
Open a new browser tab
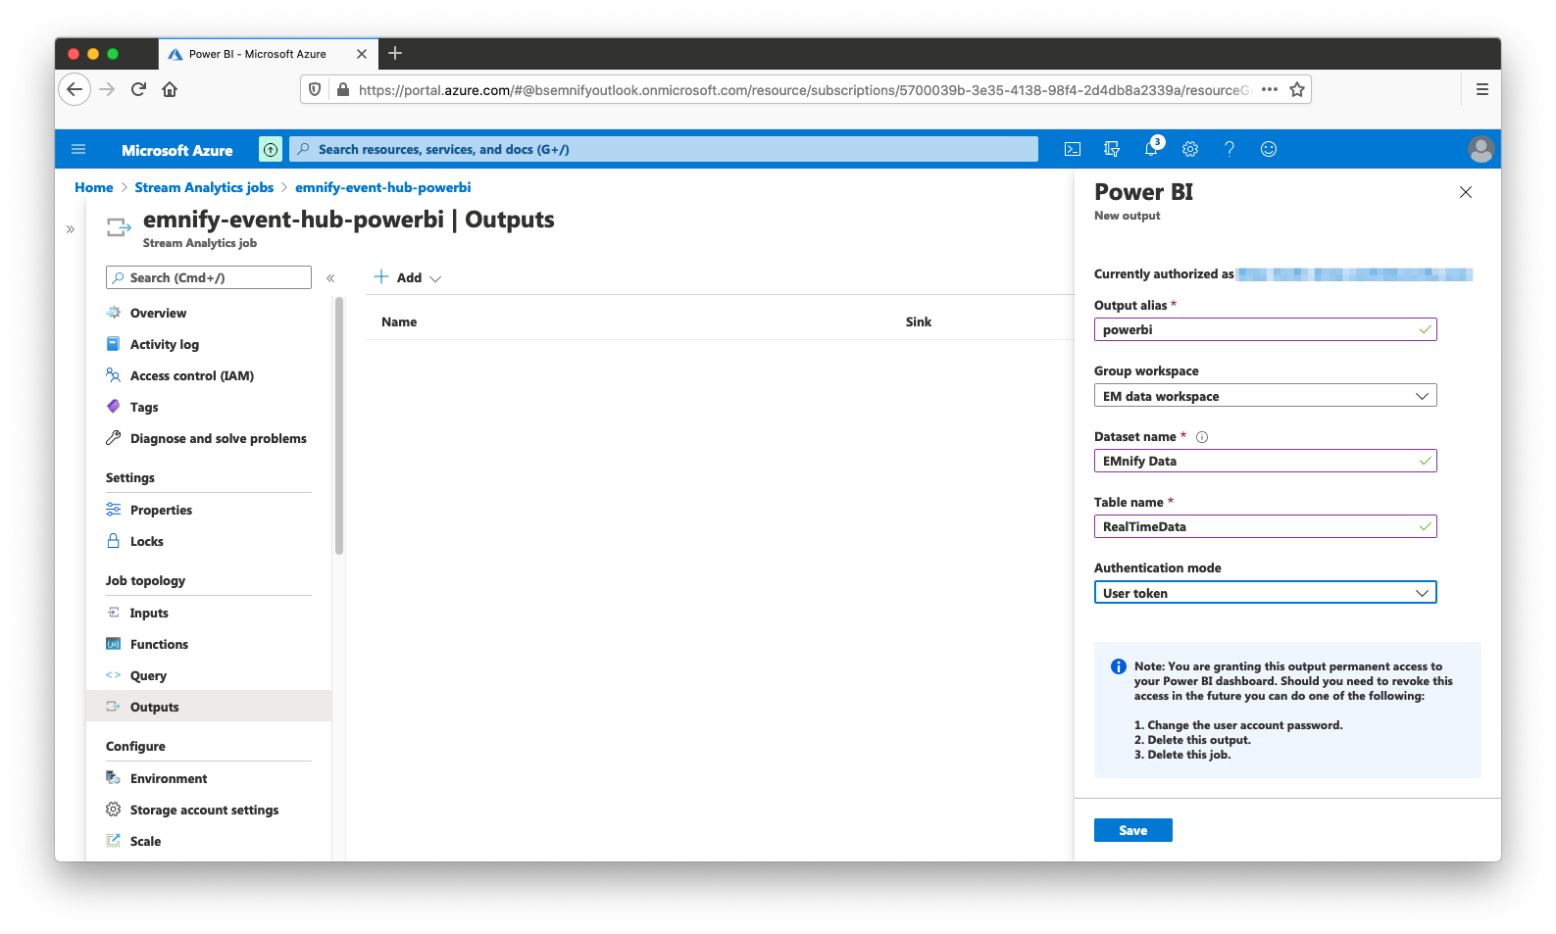coord(395,53)
